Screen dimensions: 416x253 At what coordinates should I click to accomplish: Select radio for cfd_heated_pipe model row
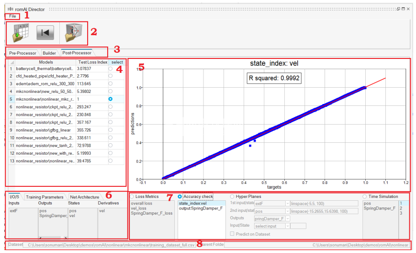pos(111,76)
